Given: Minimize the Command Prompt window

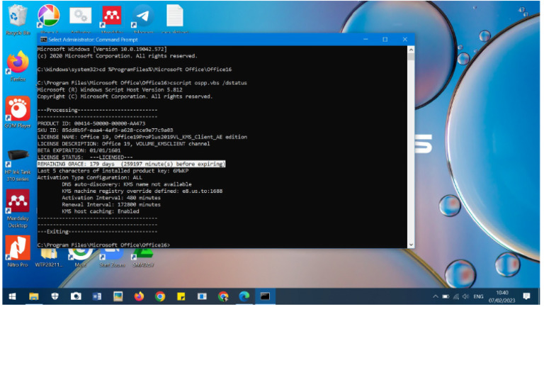Looking at the screenshot, I should click(x=365, y=40).
